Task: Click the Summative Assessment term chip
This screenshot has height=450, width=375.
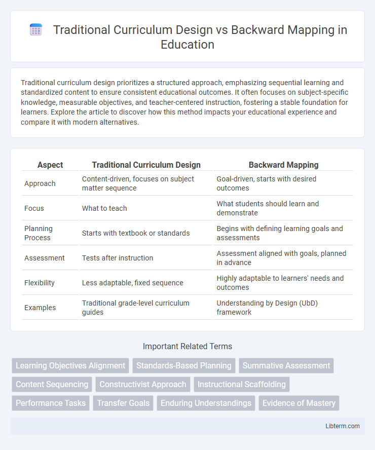Action: click(x=286, y=365)
